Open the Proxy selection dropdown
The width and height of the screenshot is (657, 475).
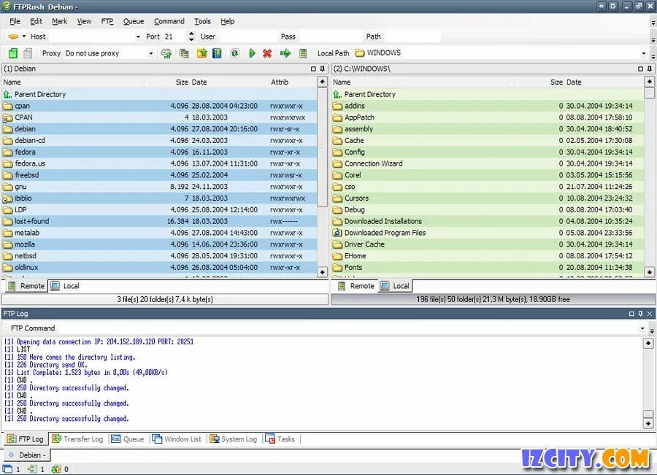pyautogui.click(x=151, y=53)
